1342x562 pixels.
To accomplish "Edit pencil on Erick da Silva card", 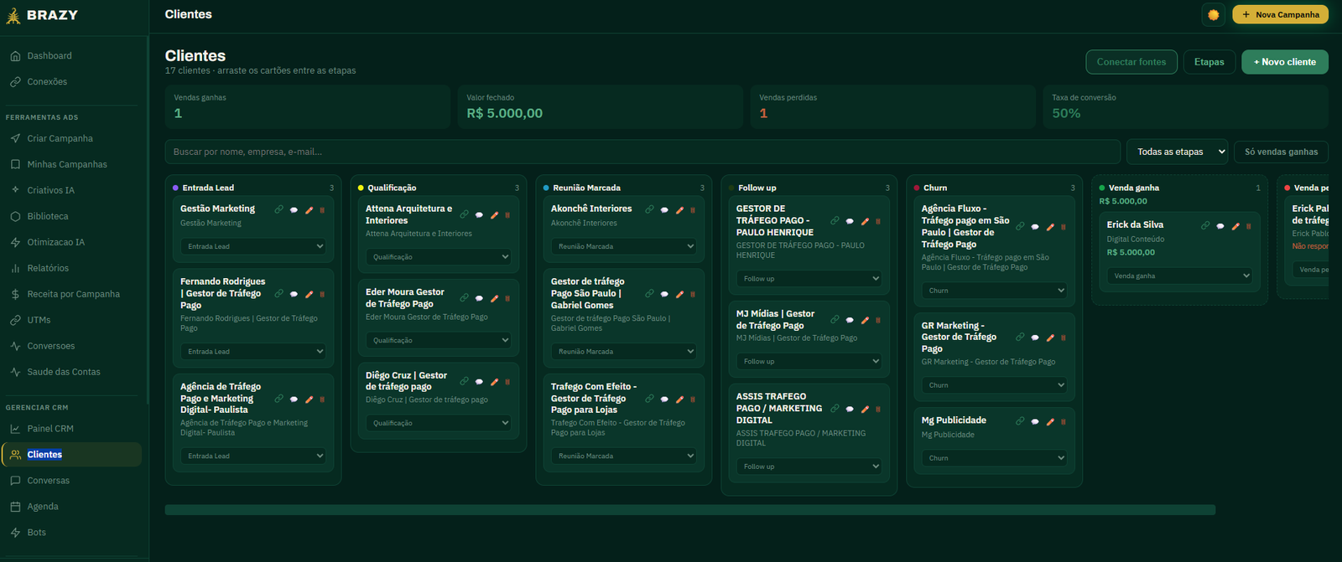I will click(x=1235, y=225).
